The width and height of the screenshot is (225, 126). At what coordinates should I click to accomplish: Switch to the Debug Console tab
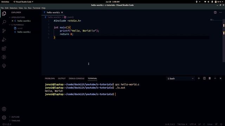coord(77,78)
